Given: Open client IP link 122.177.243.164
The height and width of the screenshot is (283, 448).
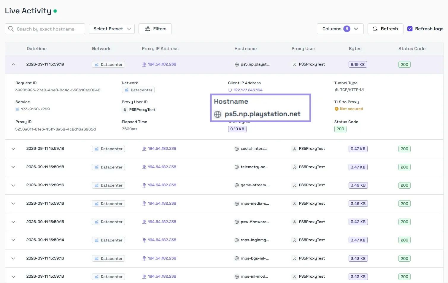Looking at the screenshot, I should click(x=248, y=90).
